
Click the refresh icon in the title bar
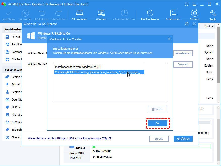pyautogui.click(x=187, y=4)
